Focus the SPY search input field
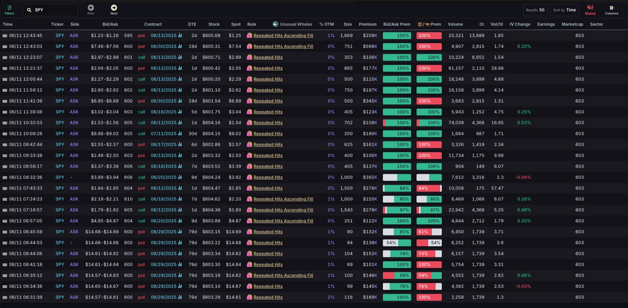The height and width of the screenshot is (308, 628). coord(51,10)
